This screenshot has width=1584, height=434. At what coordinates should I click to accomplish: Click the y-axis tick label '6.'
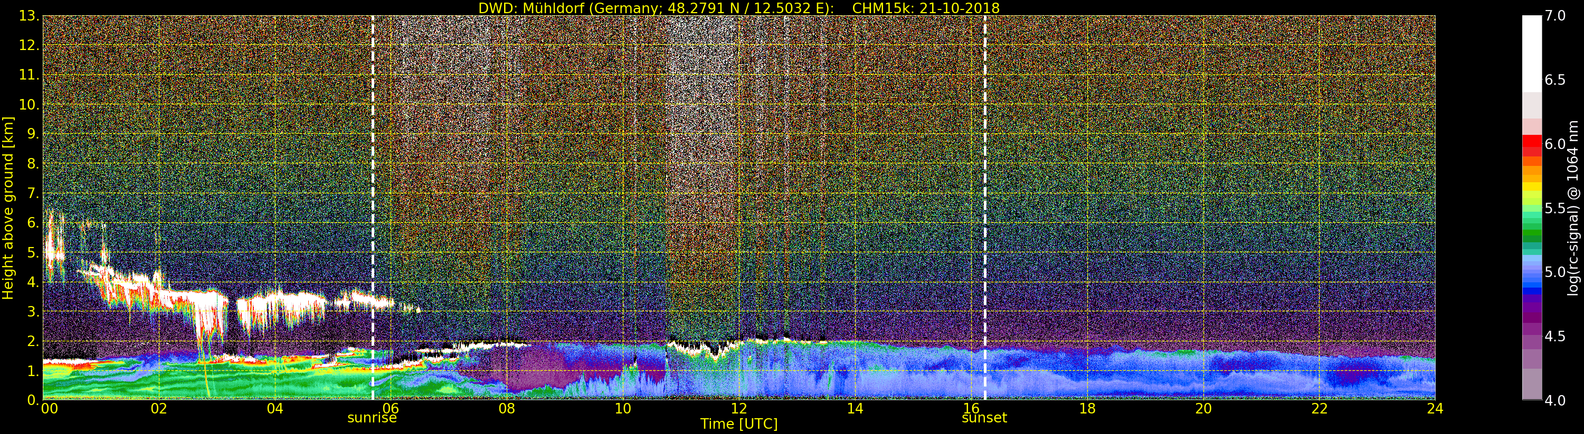click(33, 223)
